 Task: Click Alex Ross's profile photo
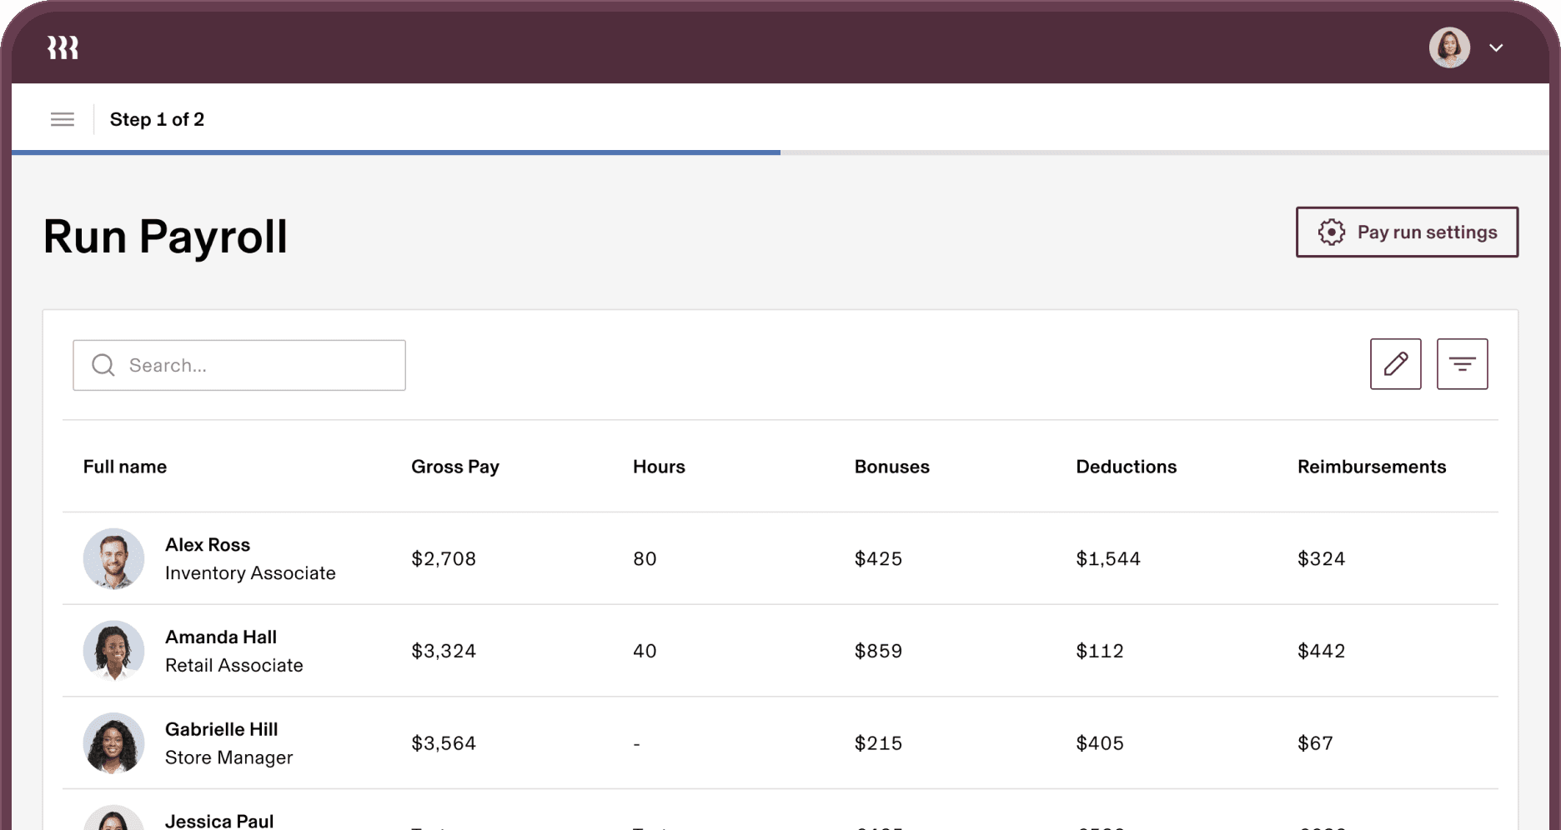(113, 558)
